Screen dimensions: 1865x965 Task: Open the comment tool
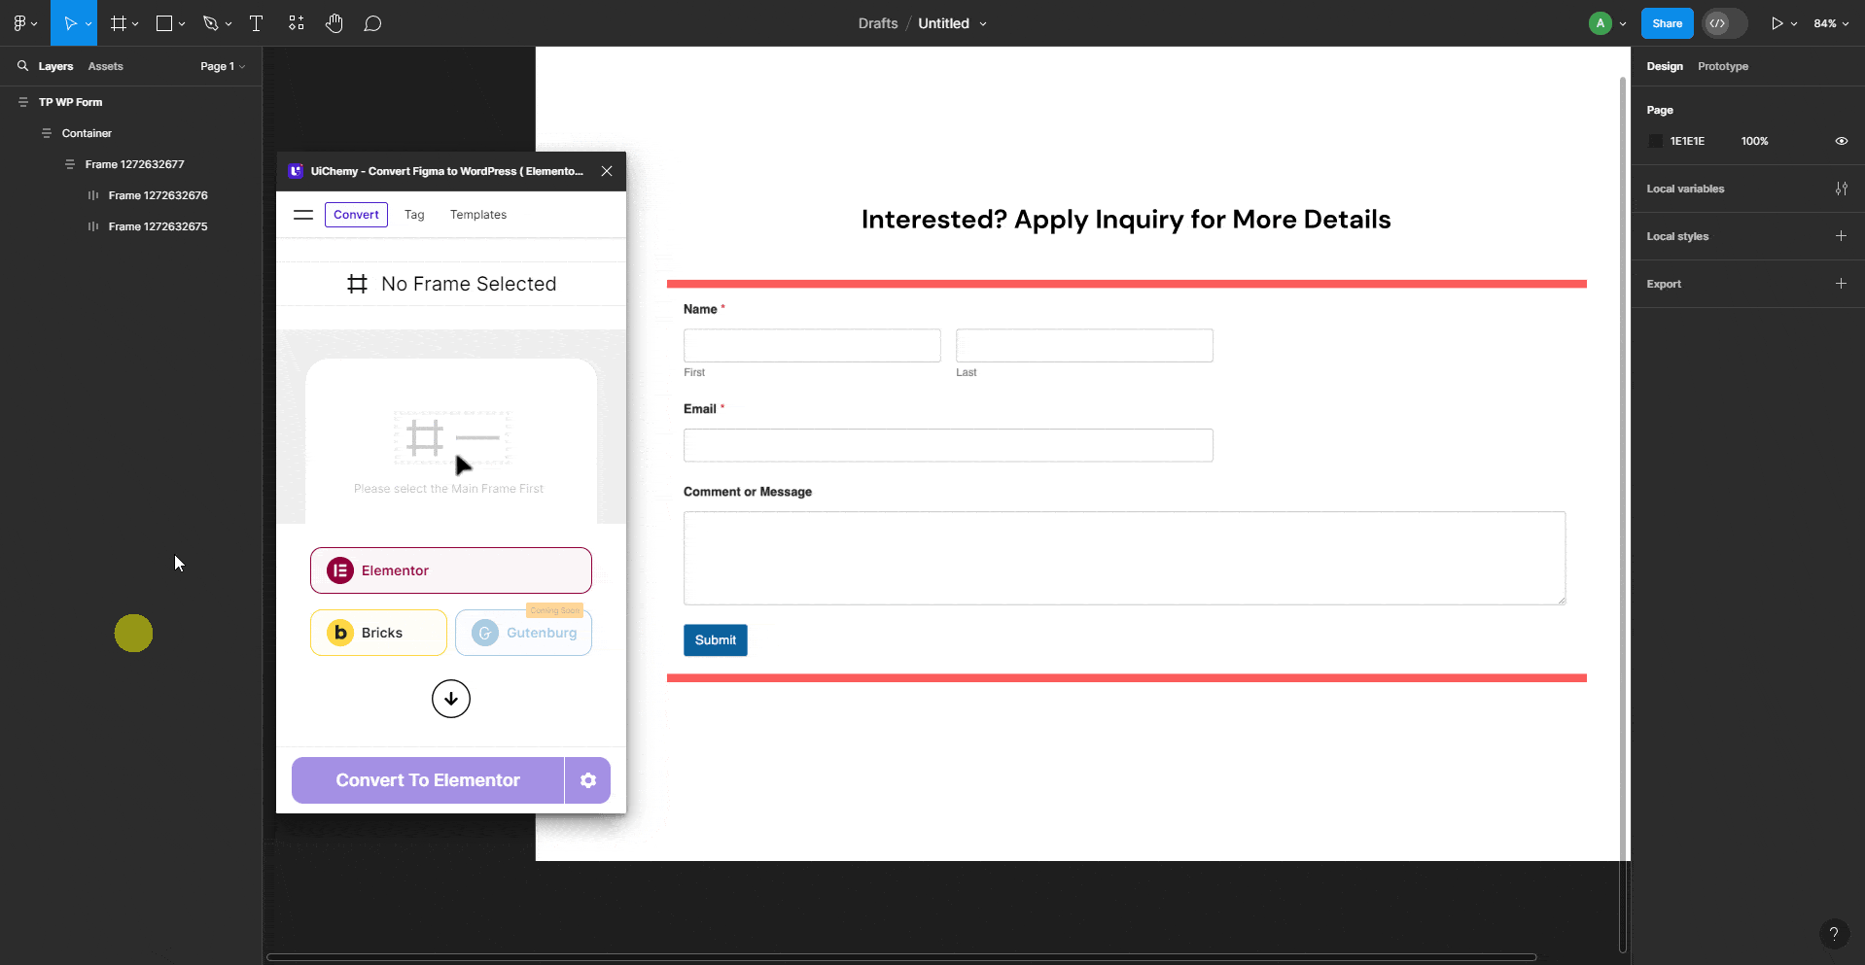tap(373, 22)
